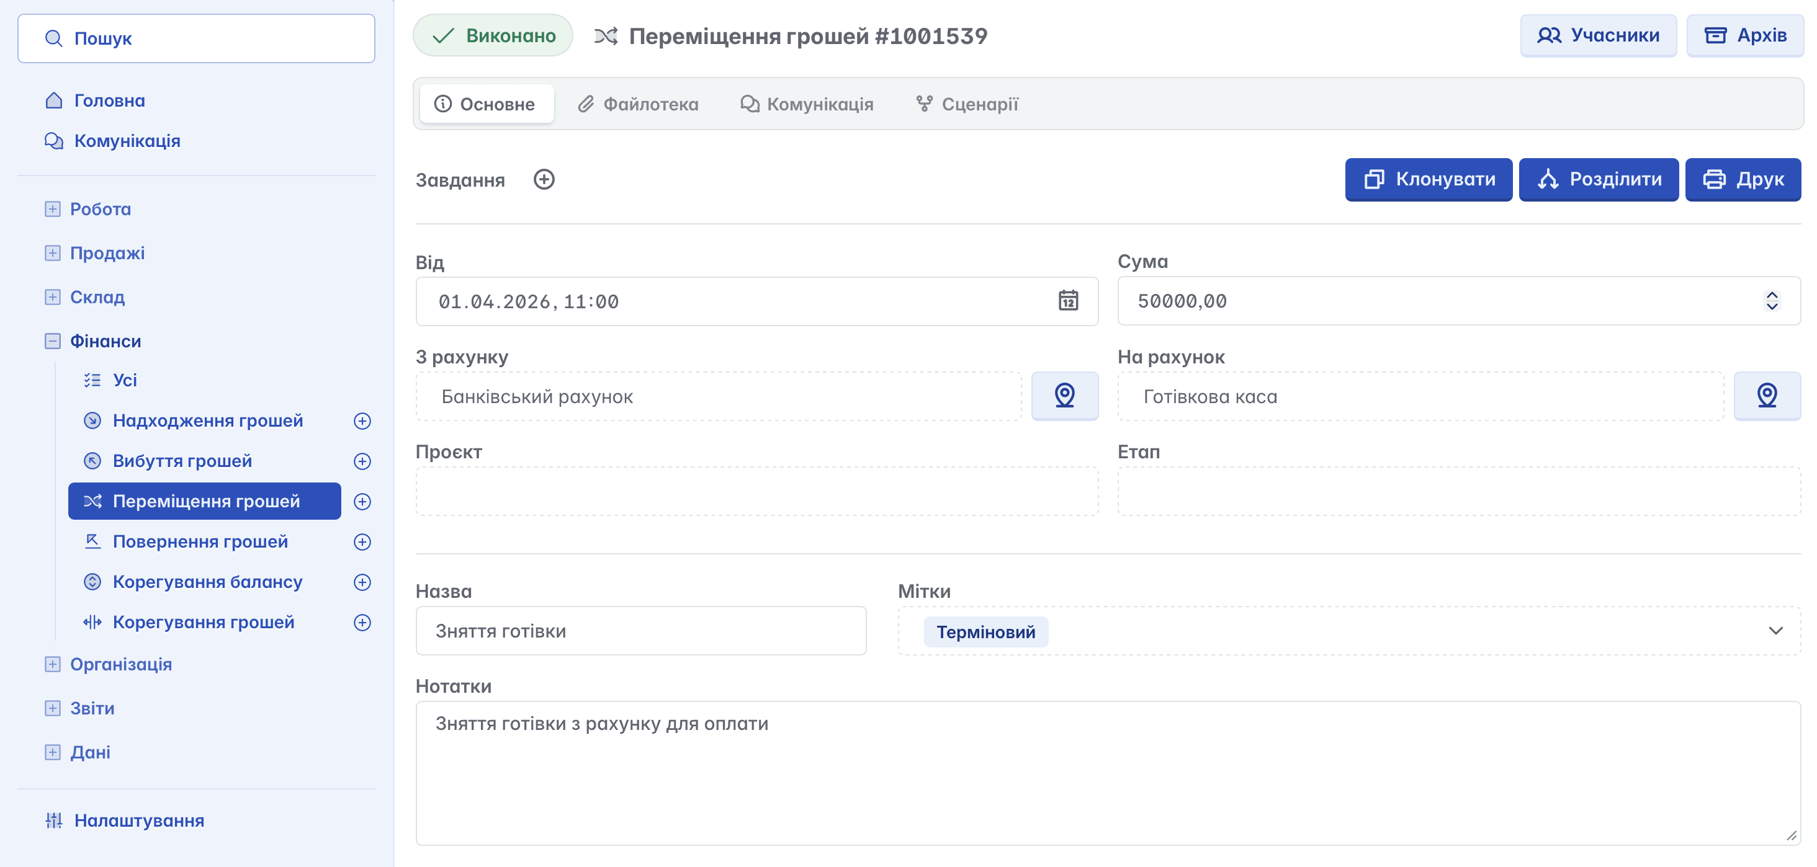1817x867 pixels.
Task: Expand the Продажі section
Action: [53, 253]
